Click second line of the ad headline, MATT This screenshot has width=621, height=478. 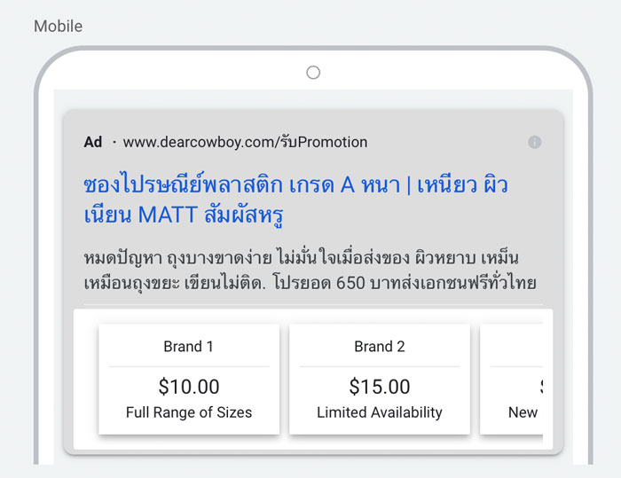168,215
